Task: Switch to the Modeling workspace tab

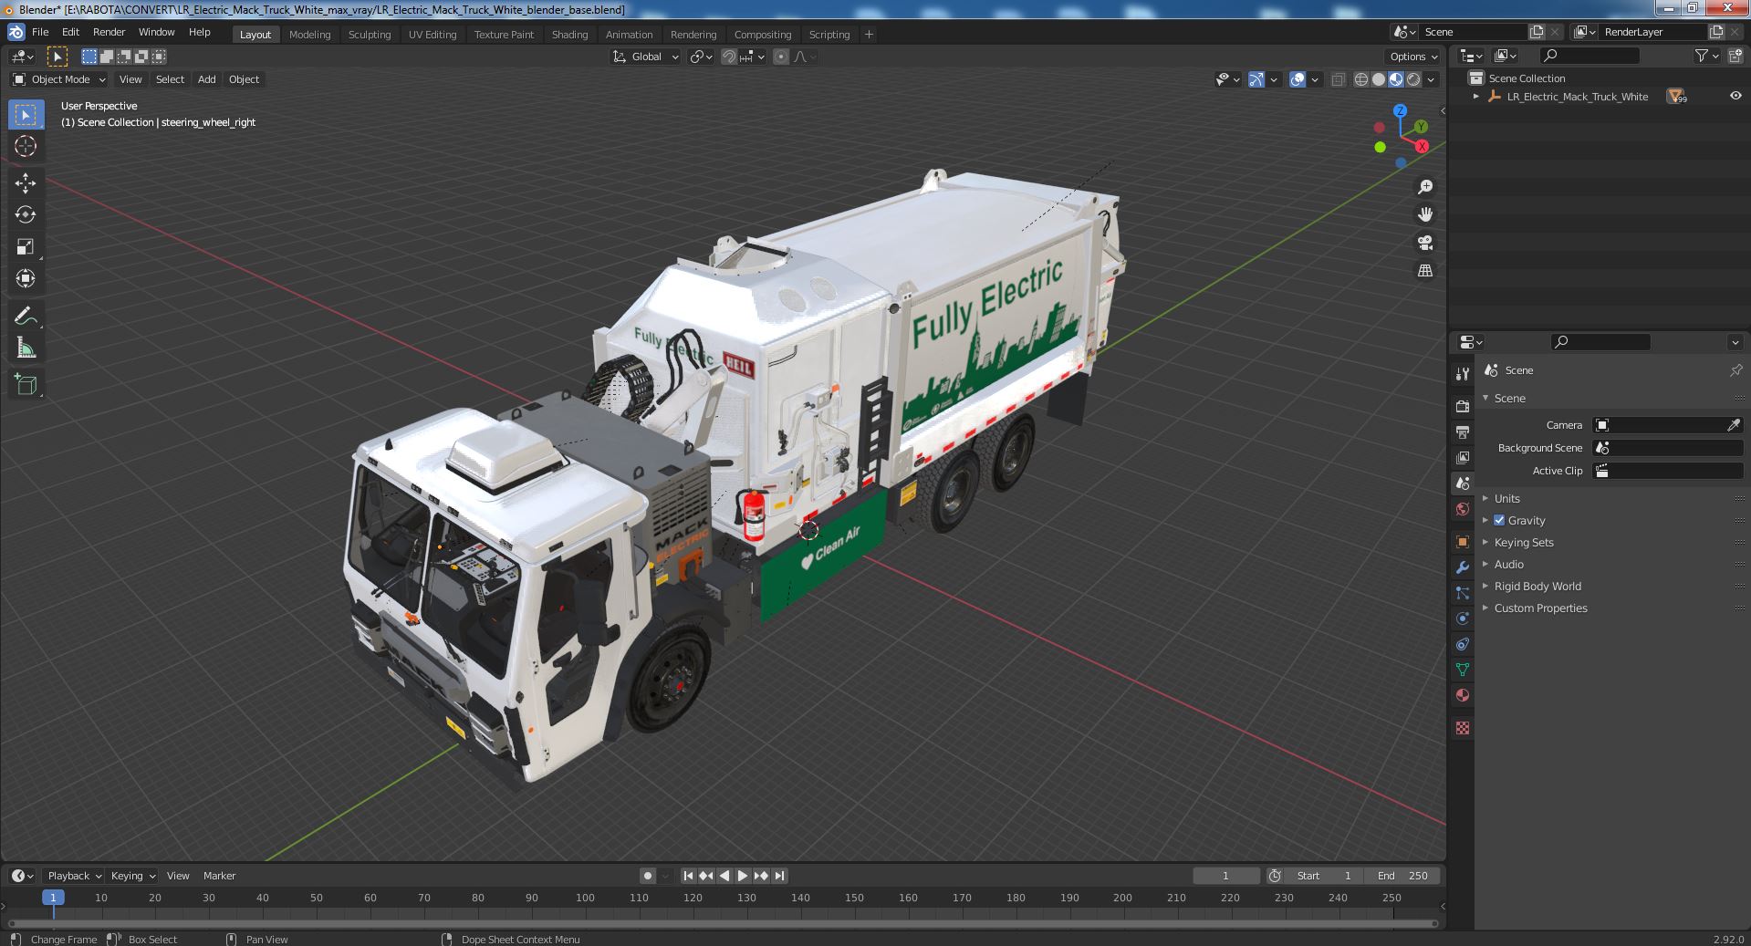Action: [309, 34]
